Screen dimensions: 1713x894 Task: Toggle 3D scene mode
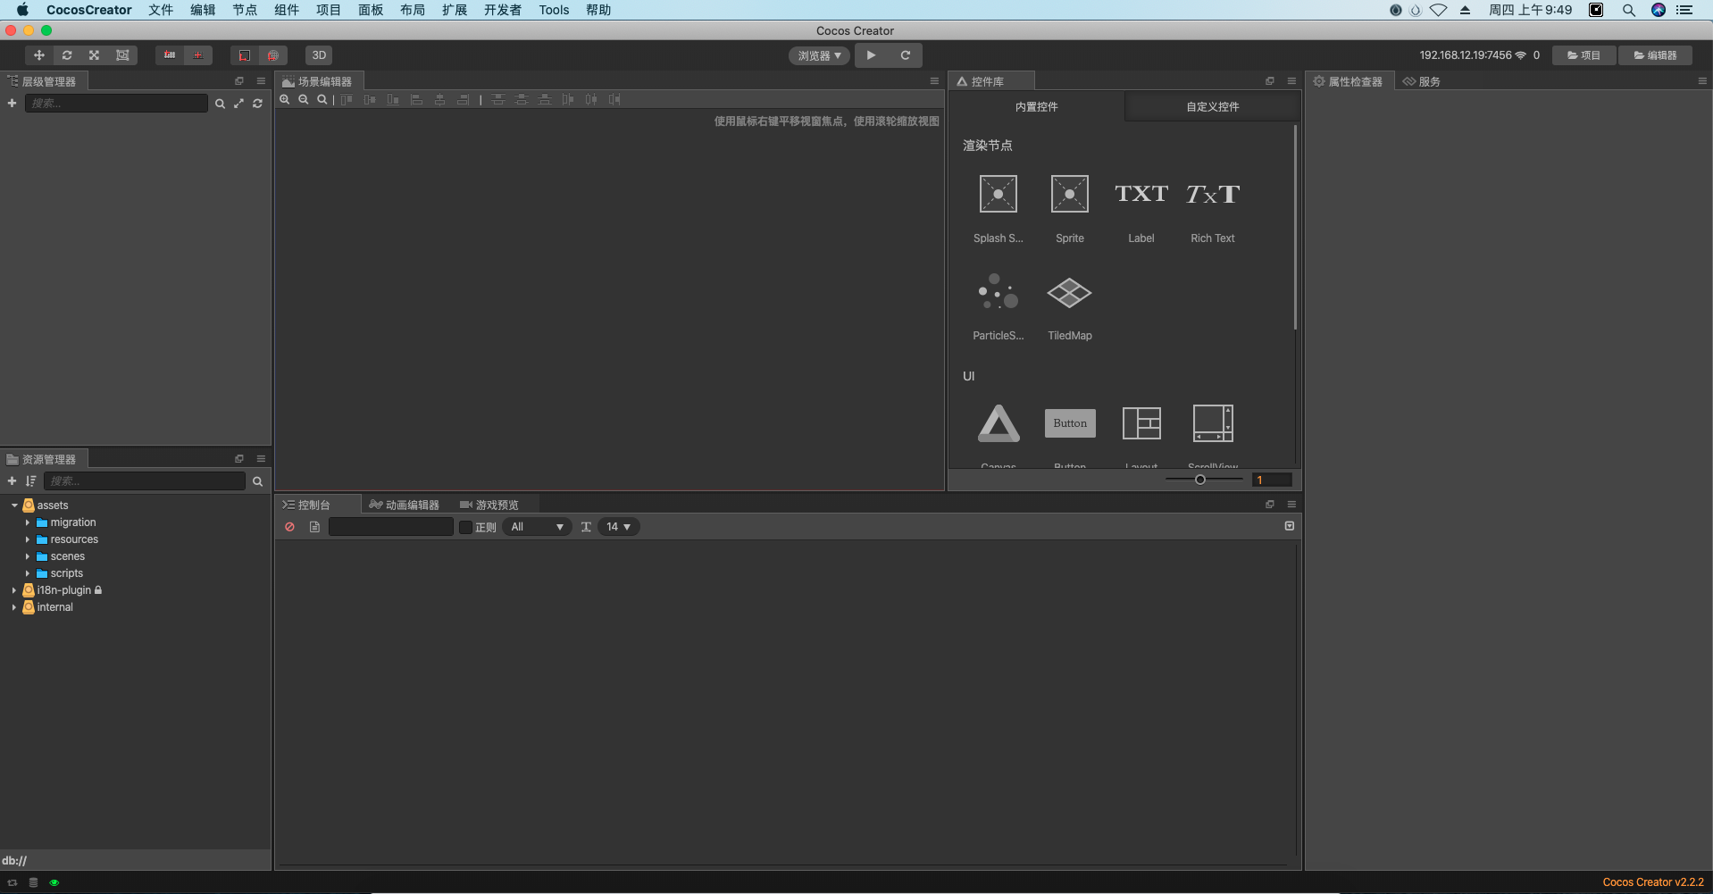click(x=319, y=55)
